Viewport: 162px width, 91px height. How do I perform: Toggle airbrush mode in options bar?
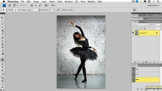[58, 10]
